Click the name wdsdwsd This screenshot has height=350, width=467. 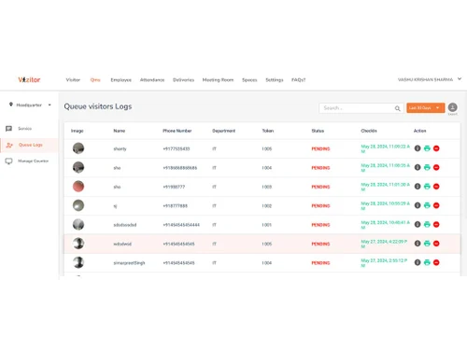(x=122, y=244)
